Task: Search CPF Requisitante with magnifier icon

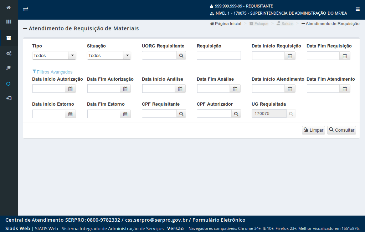Action: point(181,114)
